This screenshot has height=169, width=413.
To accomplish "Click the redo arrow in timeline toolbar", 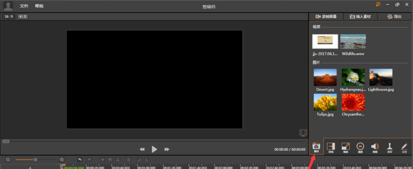I will coord(89,159).
